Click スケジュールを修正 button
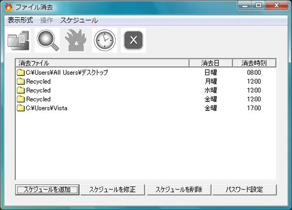The width and height of the screenshot is (292, 210). point(113,190)
